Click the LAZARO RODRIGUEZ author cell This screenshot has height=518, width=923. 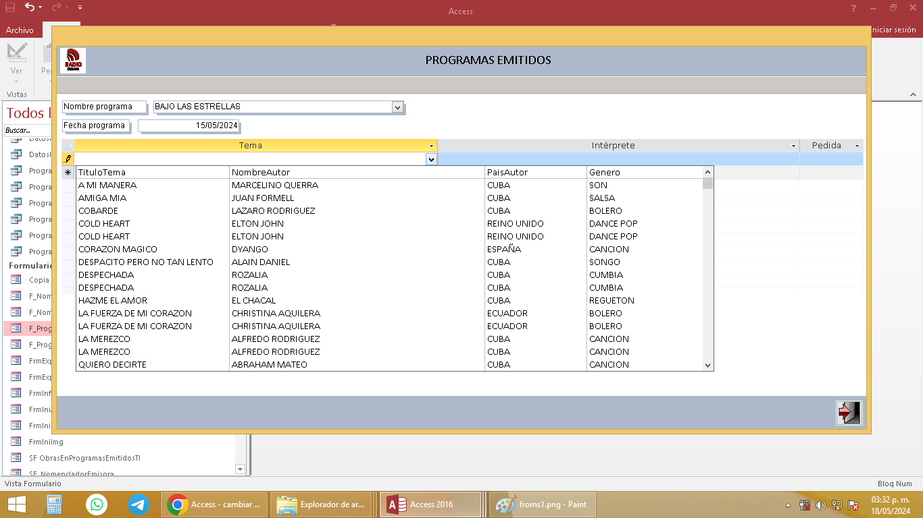point(273,211)
